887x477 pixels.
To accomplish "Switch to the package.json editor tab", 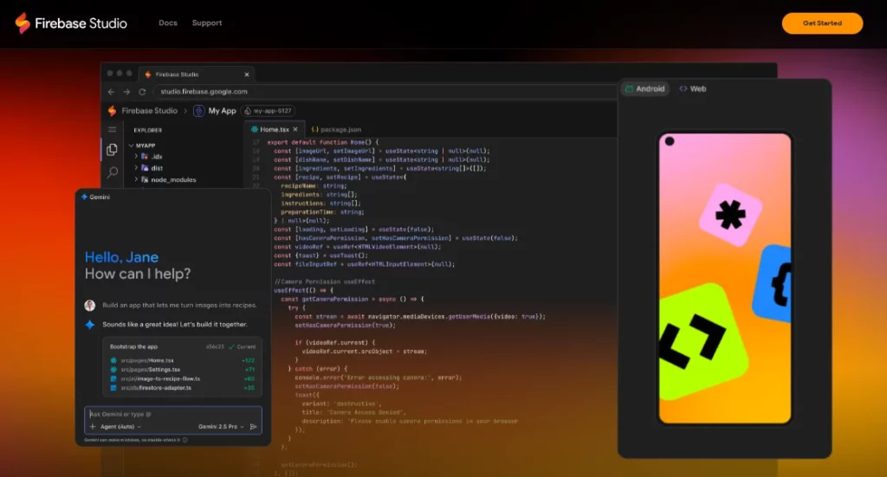I will point(336,130).
